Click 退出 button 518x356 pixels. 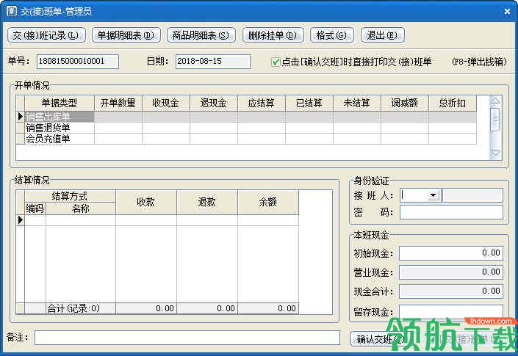click(x=383, y=35)
